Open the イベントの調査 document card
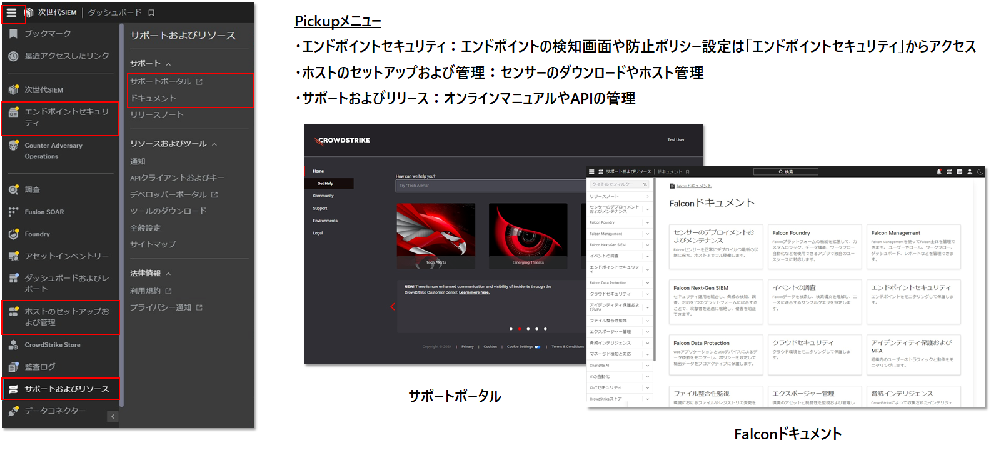This screenshot has height=460, width=991. point(815,301)
